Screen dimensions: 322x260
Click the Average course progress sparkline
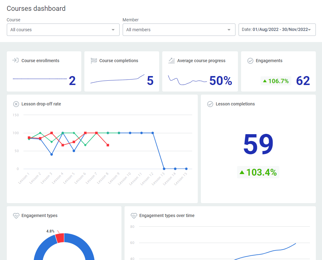[187, 80]
